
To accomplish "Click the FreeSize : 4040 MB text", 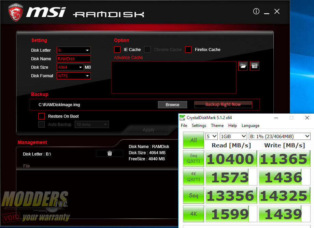I will [147, 159].
